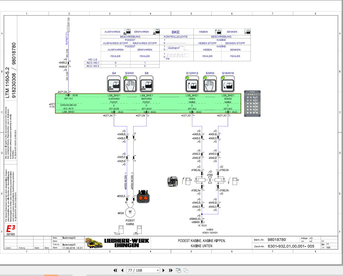Click the Ident.-Nr. 98018780 value
The height and width of the screenshot is (276, 343).
tap(276, 240)
